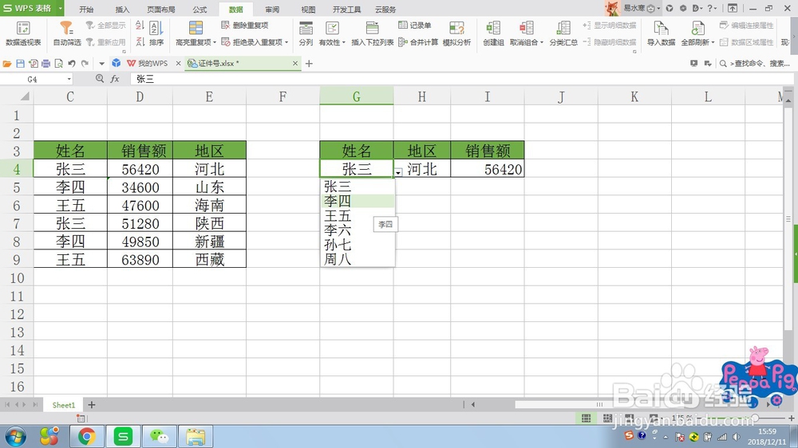
Task: Enable 自动筛选 auto filter
Action: [x=67, y=33]
